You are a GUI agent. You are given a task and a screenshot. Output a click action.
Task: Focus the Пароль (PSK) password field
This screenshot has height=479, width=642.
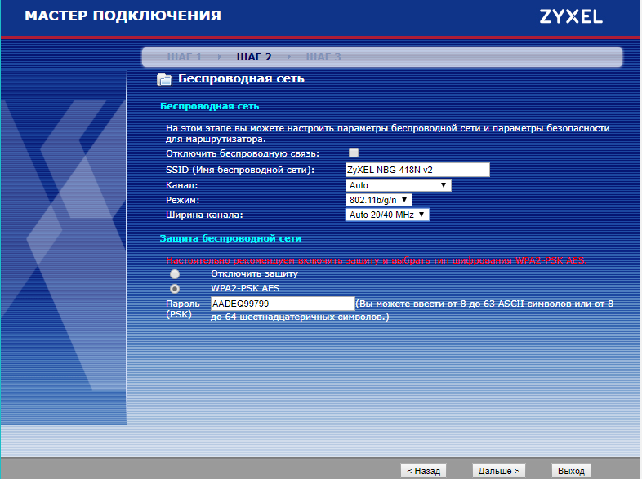click(x=282, y=304)
